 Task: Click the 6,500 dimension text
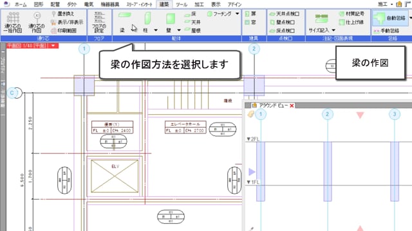23,180
